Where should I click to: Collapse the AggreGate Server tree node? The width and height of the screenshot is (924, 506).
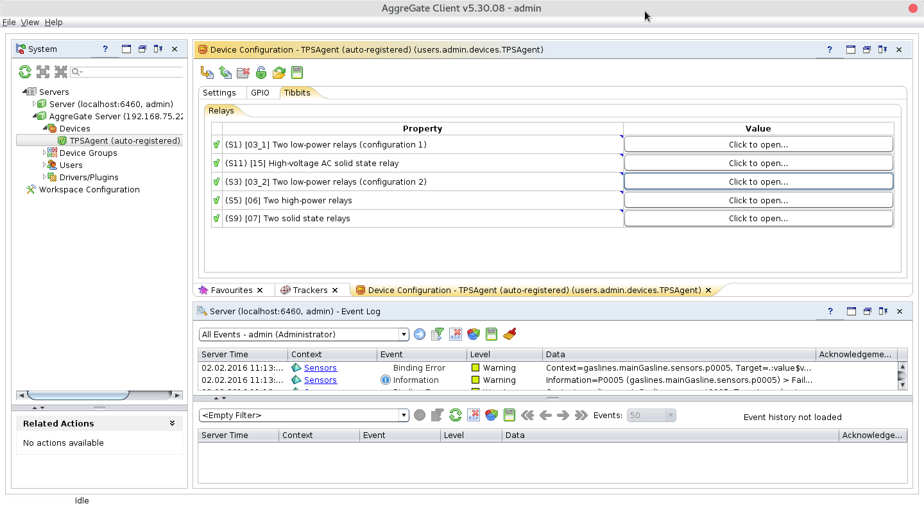[35, 116]
